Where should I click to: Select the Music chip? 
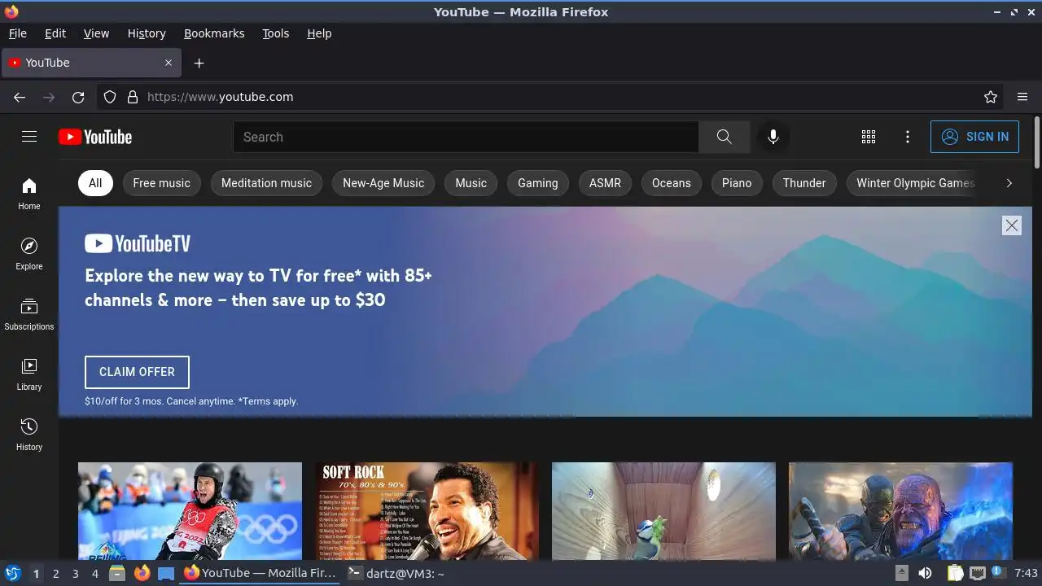[471, 183]
